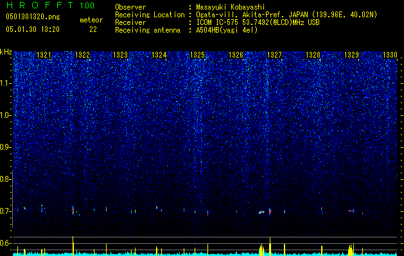
Task: Click the 1328 time marker
Action: [313, 55]
